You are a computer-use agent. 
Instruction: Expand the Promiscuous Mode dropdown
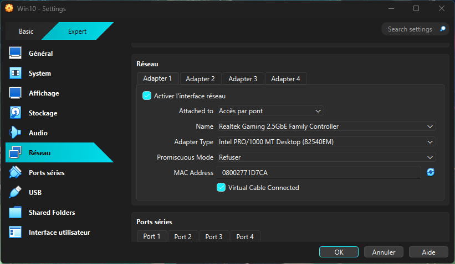coord(326,157)
